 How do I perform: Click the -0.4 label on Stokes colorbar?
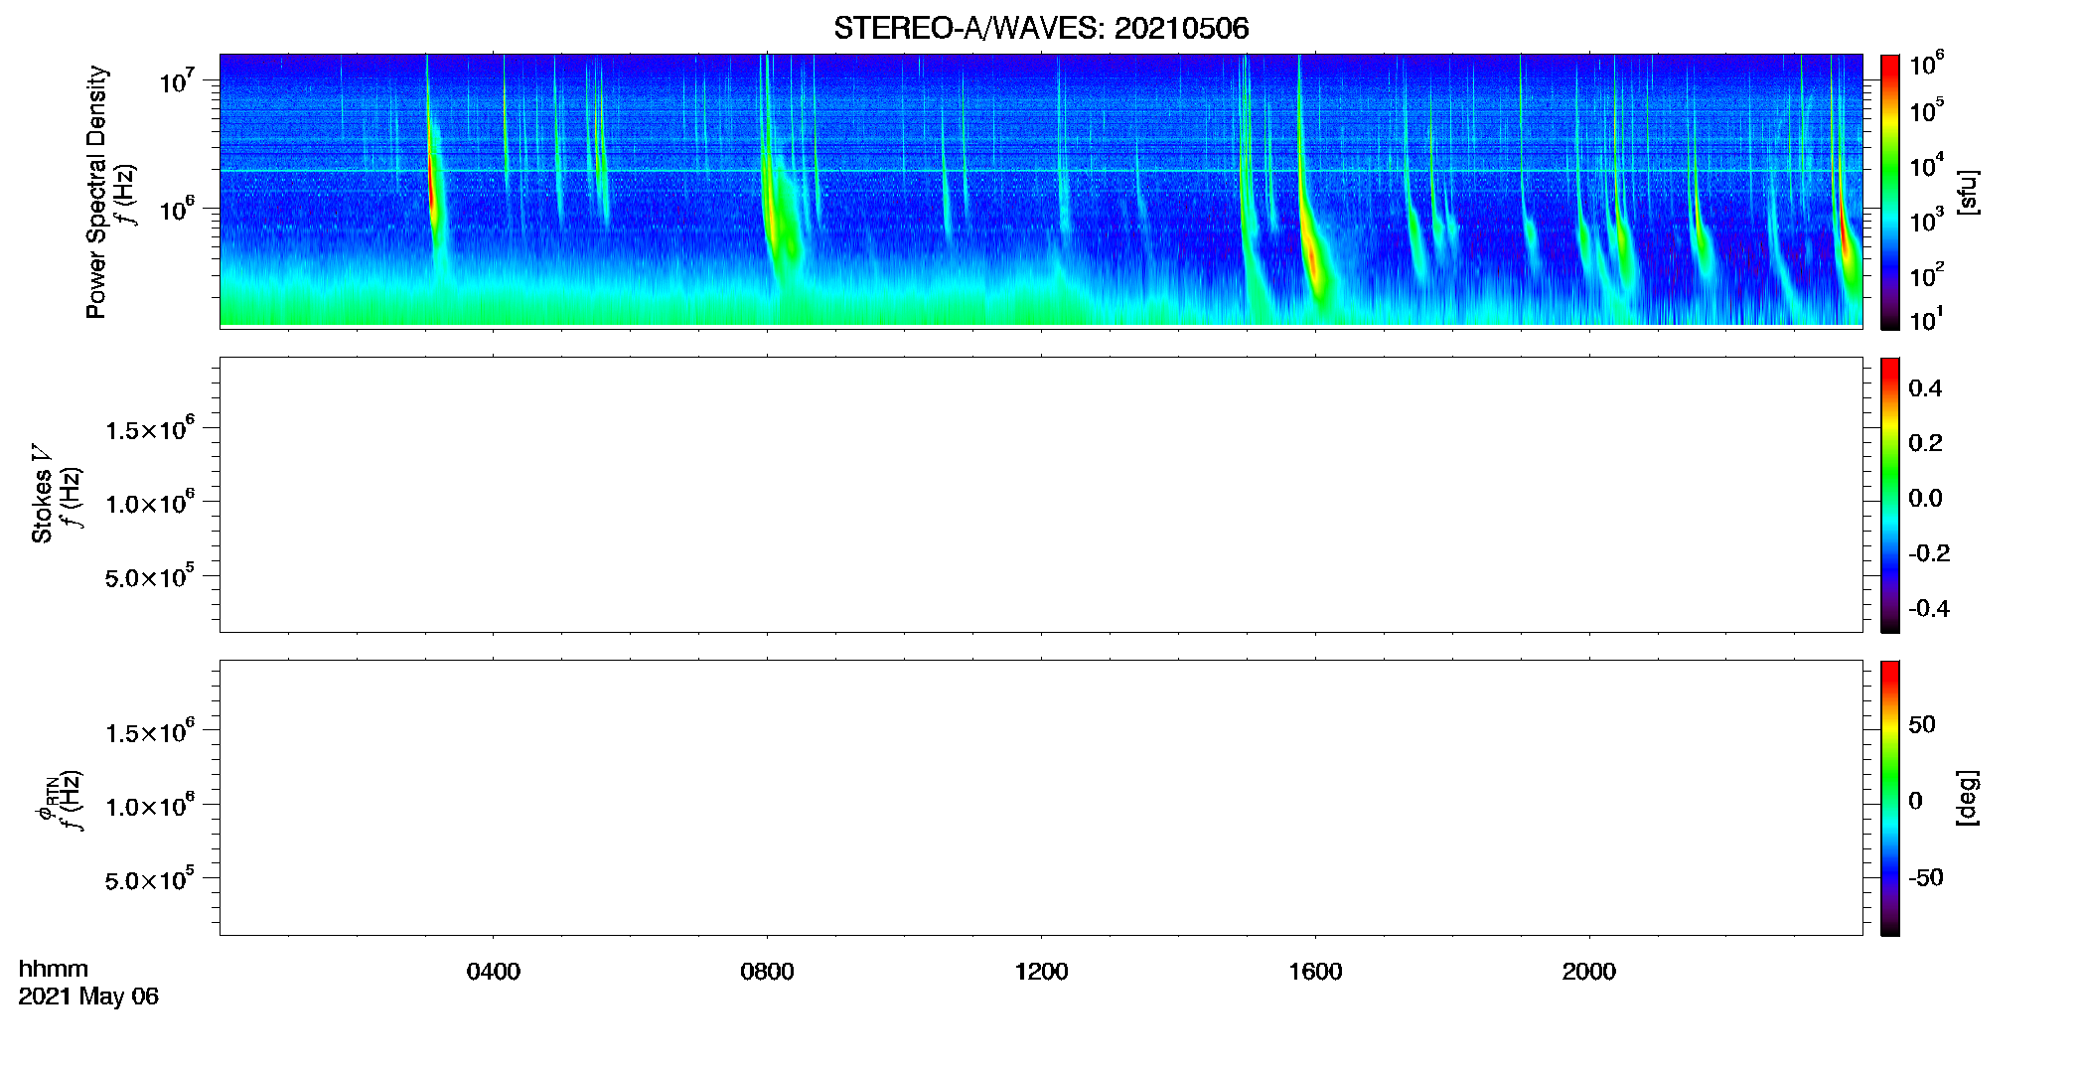[x=1929, y=608]
